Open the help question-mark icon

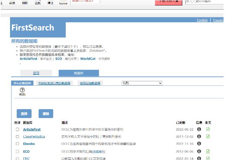22,90
